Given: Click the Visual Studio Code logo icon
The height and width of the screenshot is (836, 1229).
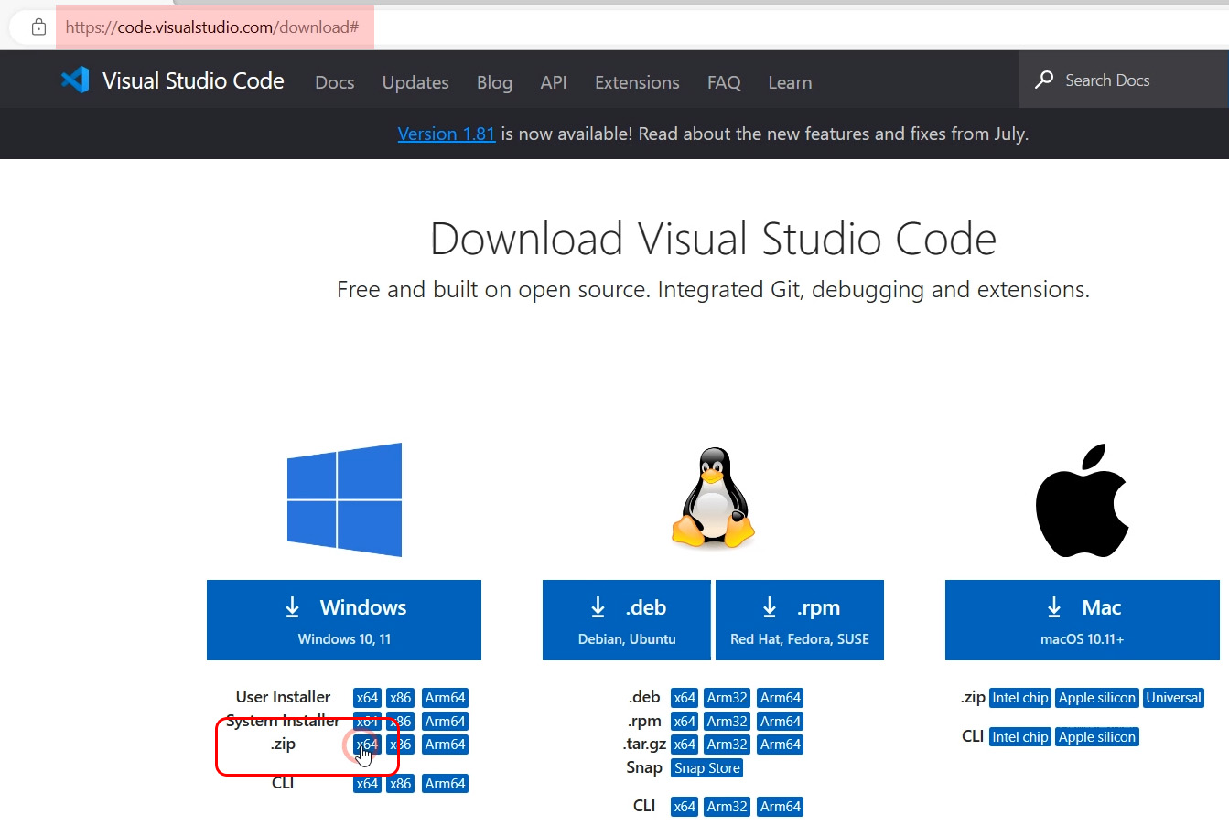Looking at the screenshot, I should click(x=75, y=80).
